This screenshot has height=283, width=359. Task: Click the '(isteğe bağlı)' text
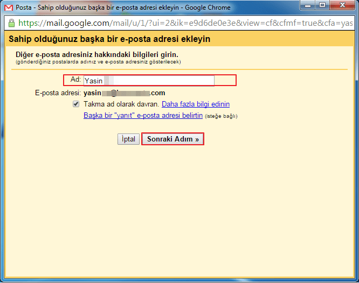221,116
